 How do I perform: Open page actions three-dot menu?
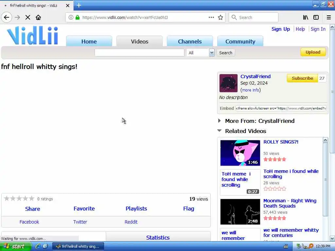[211, 17]
